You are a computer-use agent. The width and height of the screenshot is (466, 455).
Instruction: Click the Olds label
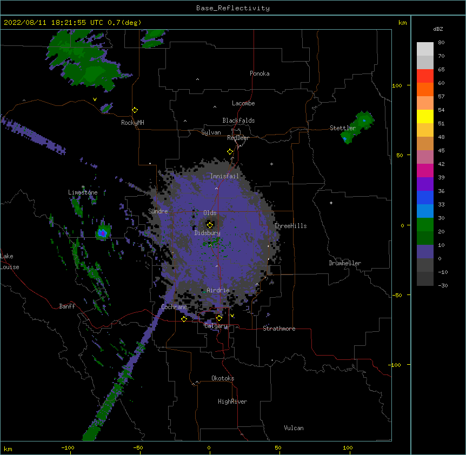point(210,213)
